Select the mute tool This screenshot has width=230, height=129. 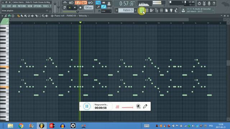tap(33, 16)
